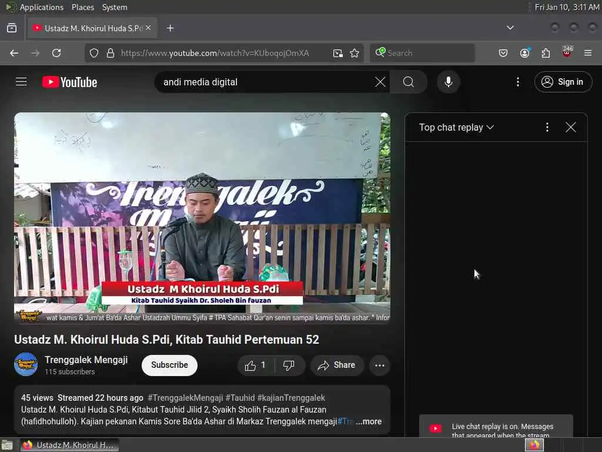Close the live chat replay panel
The height and width of the screenshot is (452, 602).
pyautogui.click(x=570, y=127)
